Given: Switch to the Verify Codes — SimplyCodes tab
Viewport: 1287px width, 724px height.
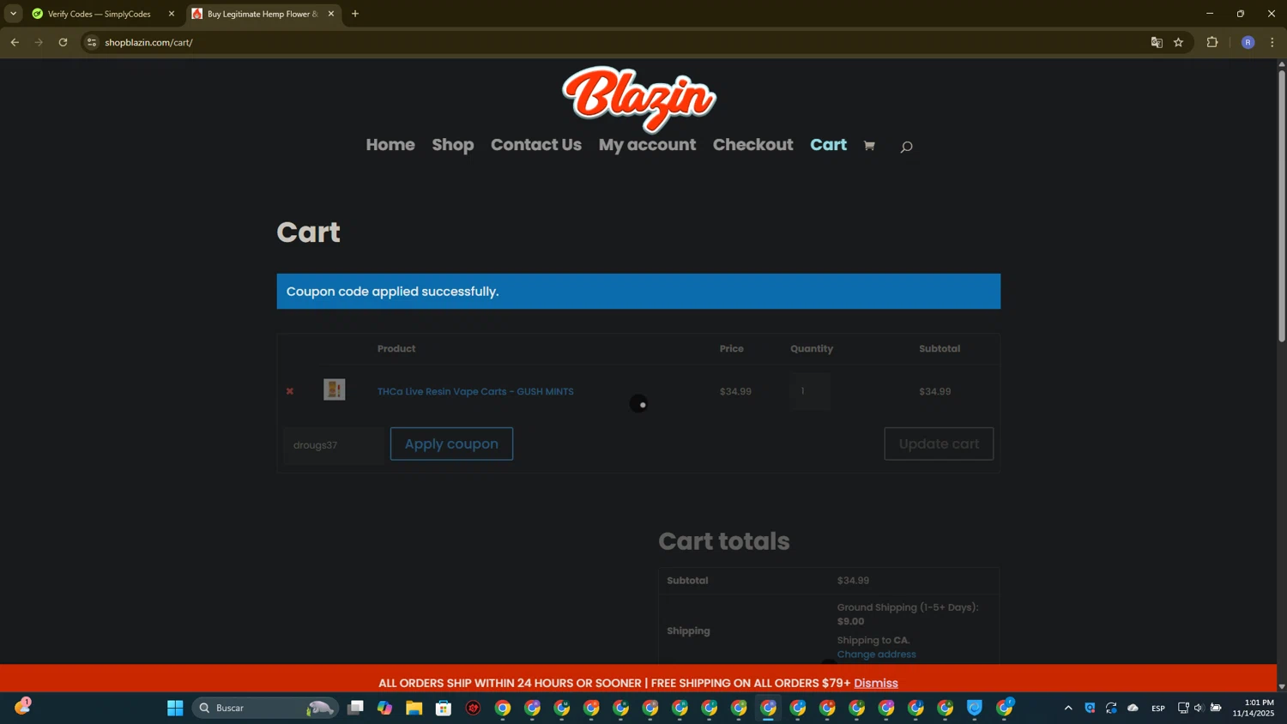Looking at the screenshot, I should [100, 14].
